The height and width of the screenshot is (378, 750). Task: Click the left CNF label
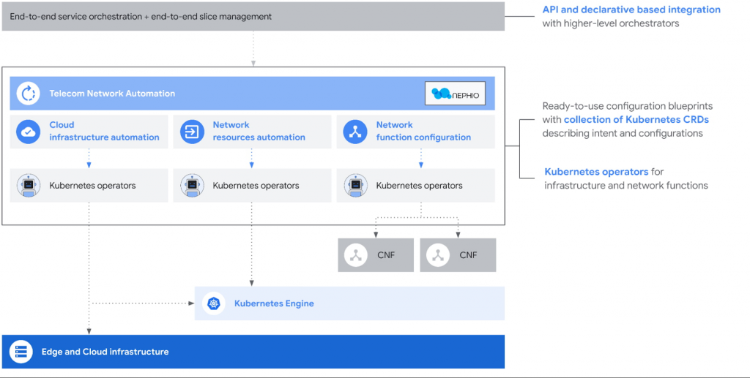point(386,255)
